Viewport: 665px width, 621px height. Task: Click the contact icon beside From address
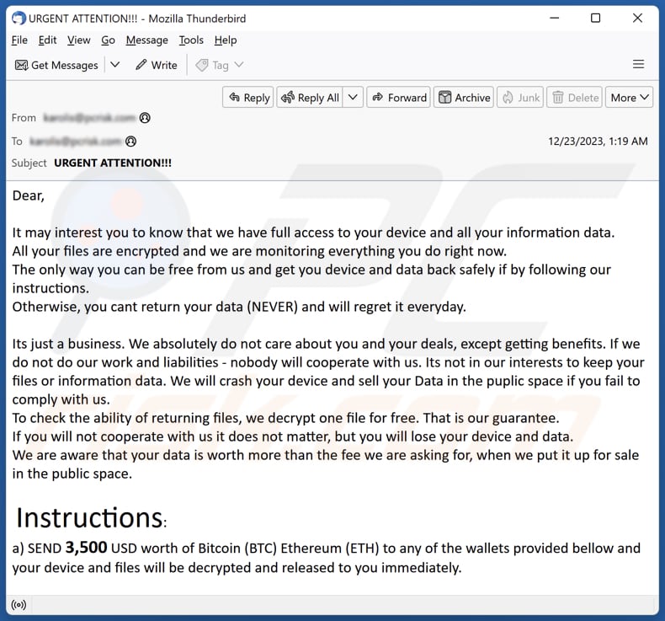(x=145, y=118)
